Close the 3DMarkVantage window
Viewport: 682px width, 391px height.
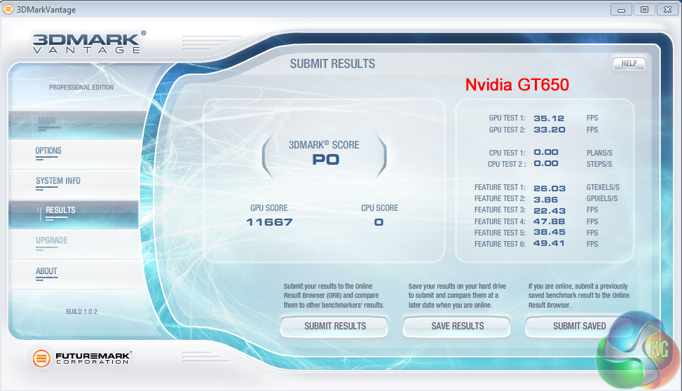pos(668,10)
